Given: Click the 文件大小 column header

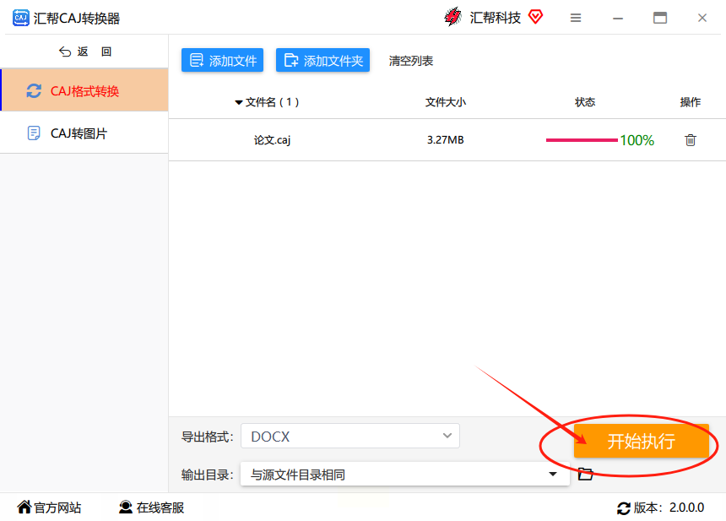Looking at the screenshot, I should [446, 102].
